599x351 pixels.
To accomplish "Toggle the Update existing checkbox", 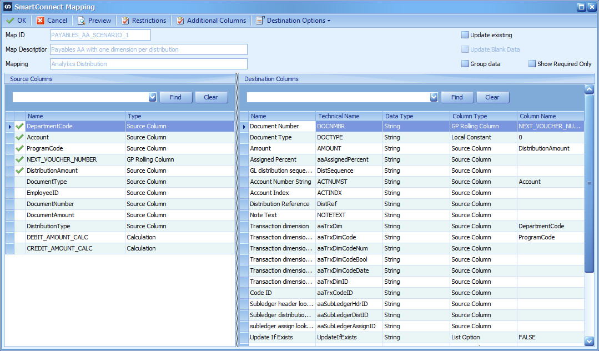I will [465, 35].
